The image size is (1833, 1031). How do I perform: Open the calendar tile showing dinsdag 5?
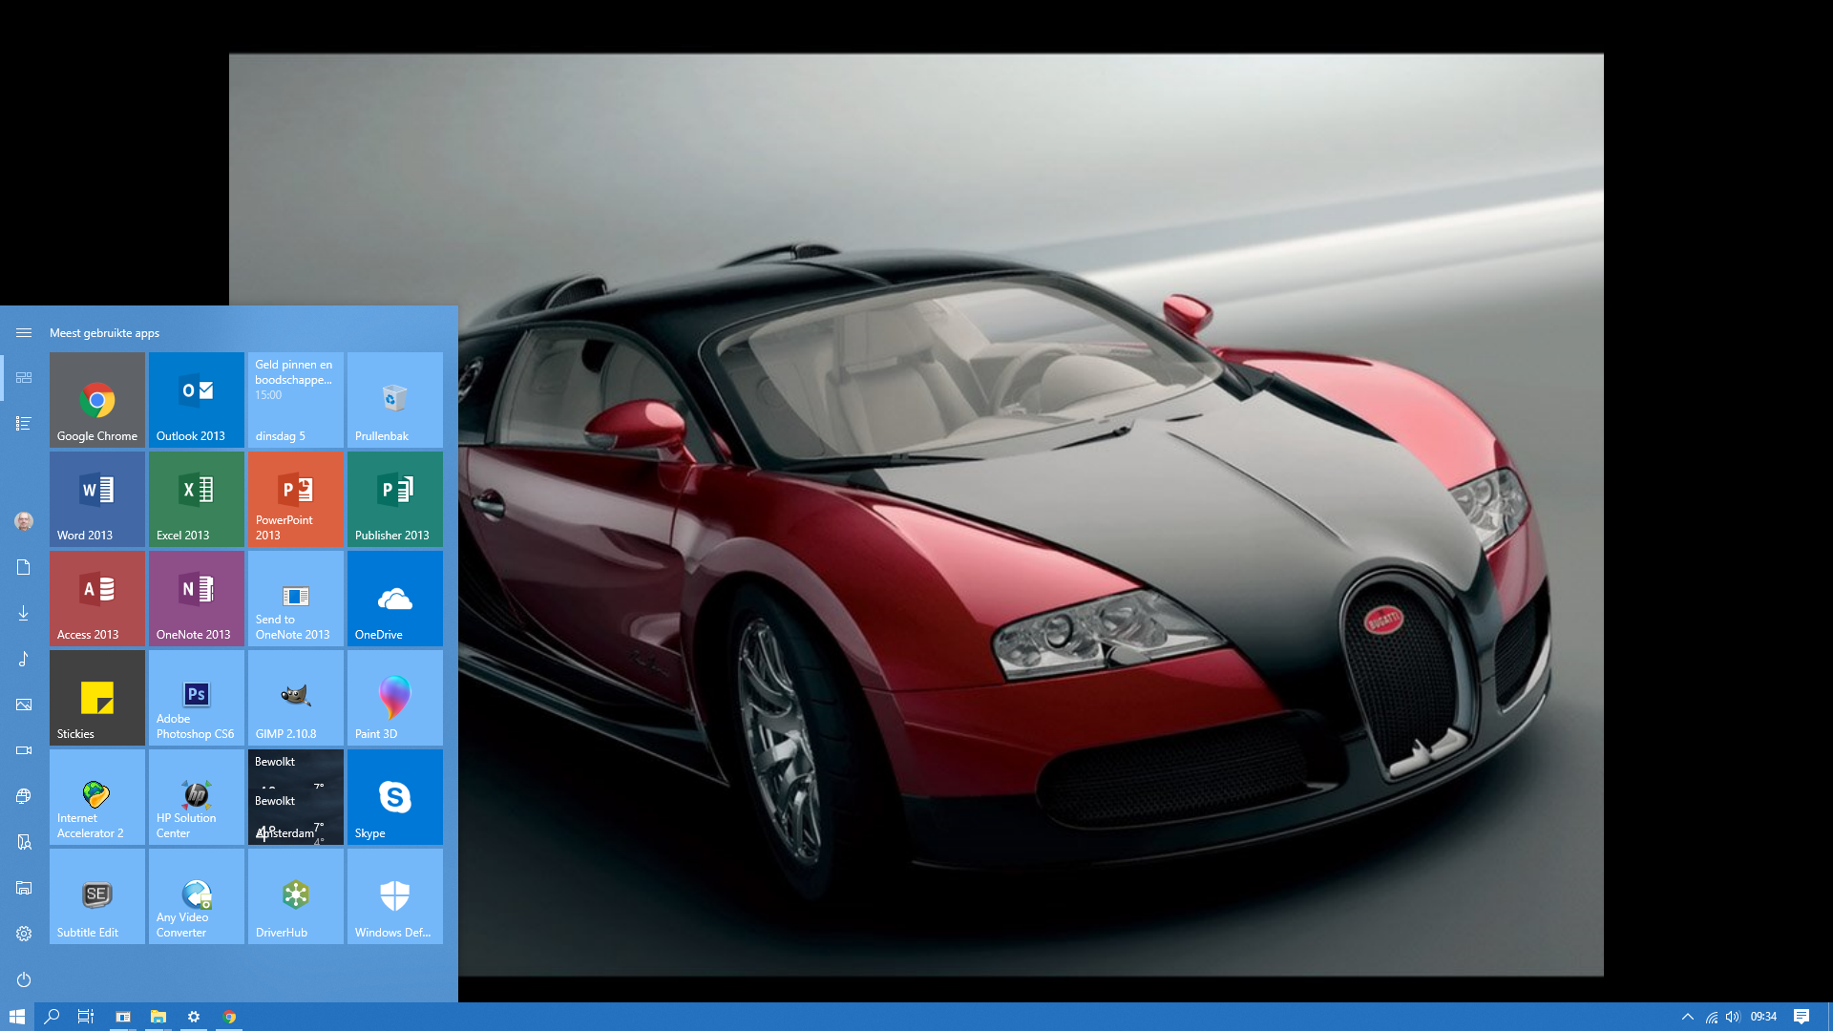[295, 400]
